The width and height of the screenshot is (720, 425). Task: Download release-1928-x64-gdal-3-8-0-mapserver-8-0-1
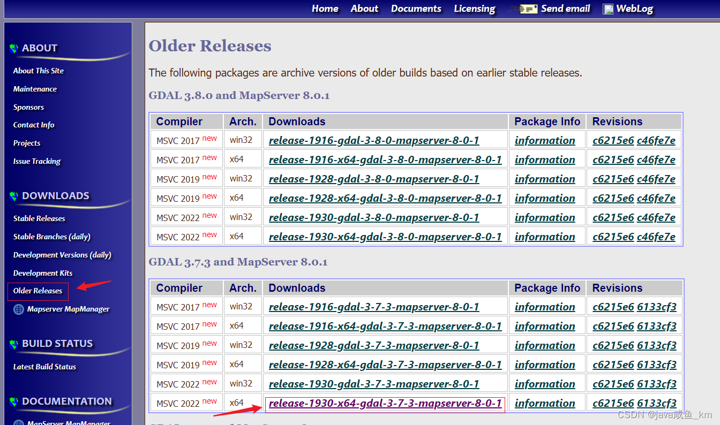coord(385,198)
